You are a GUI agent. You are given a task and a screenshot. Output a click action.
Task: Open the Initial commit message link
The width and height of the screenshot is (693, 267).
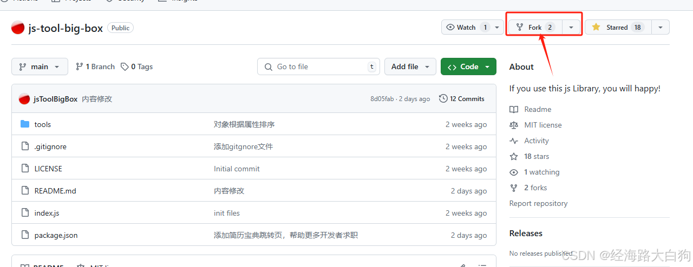tap(237, 169)
